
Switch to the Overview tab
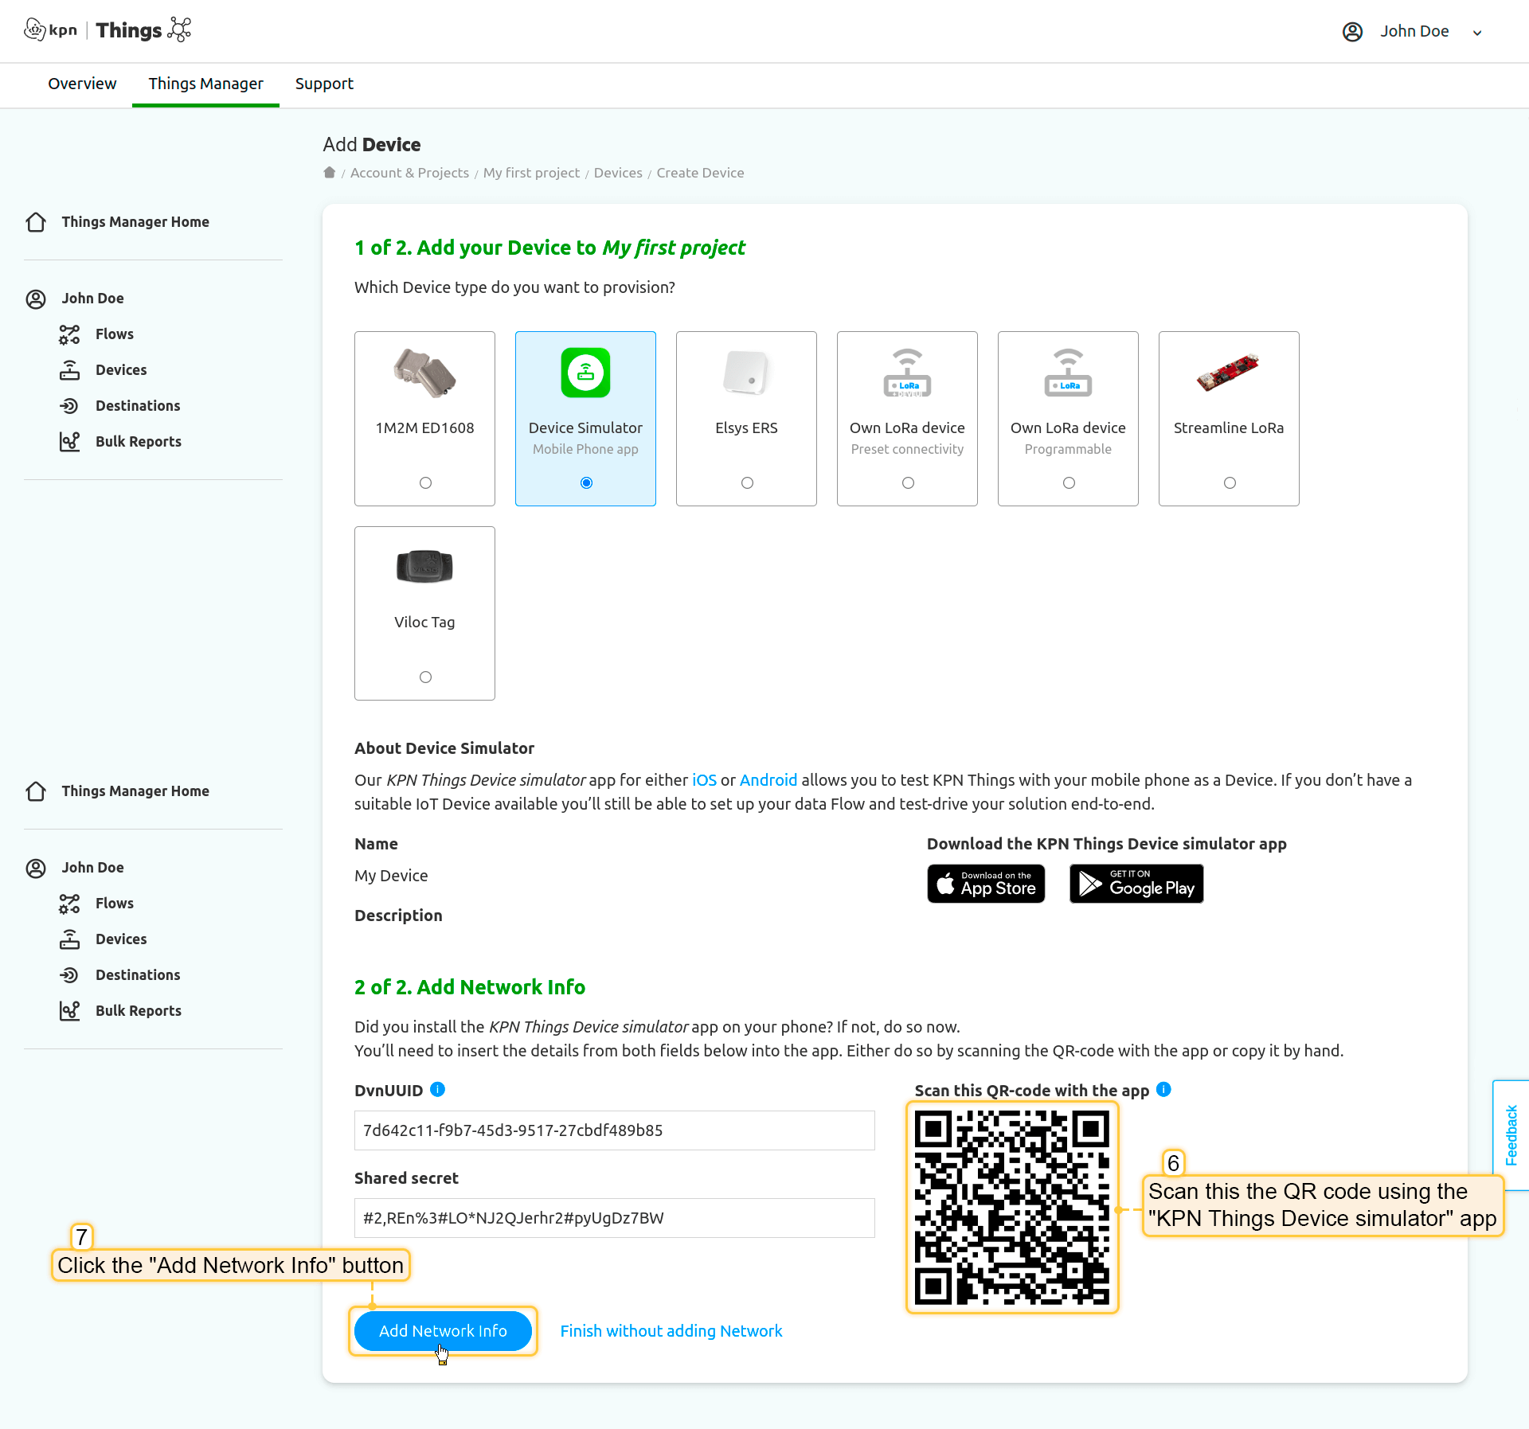tap(82, 84)
